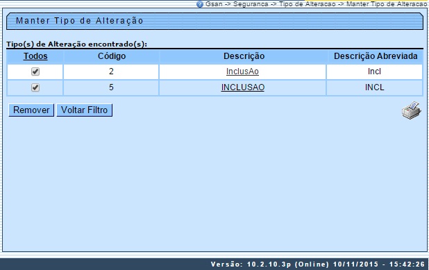Viewport: 429px width, 270px height.
Task: Click code cell showing 5
Action: [x=111, y=87]
